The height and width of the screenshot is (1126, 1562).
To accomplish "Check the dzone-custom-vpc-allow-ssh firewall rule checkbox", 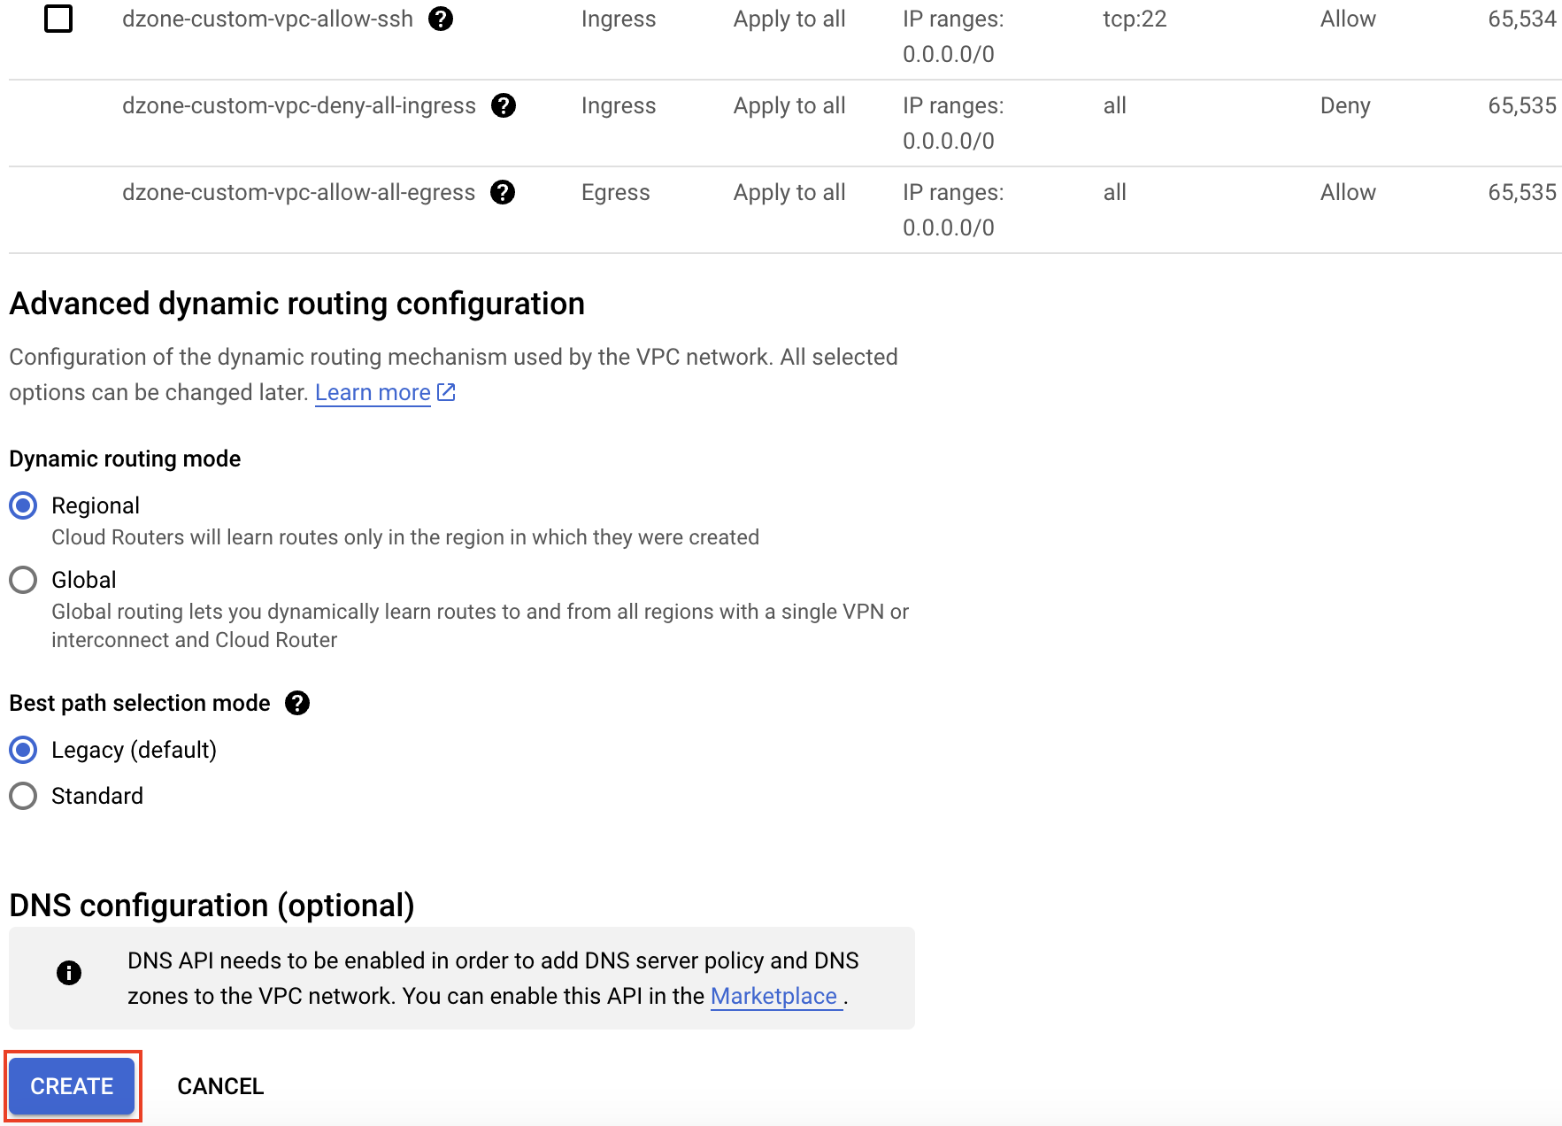I will [x=58, y=19].
